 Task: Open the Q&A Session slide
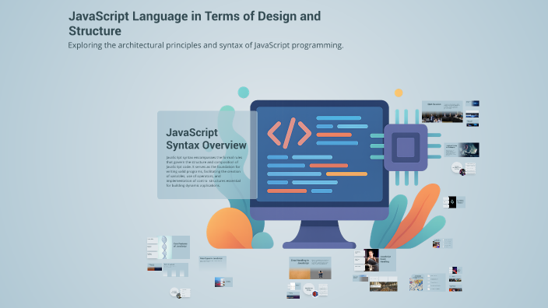point(442,111)
